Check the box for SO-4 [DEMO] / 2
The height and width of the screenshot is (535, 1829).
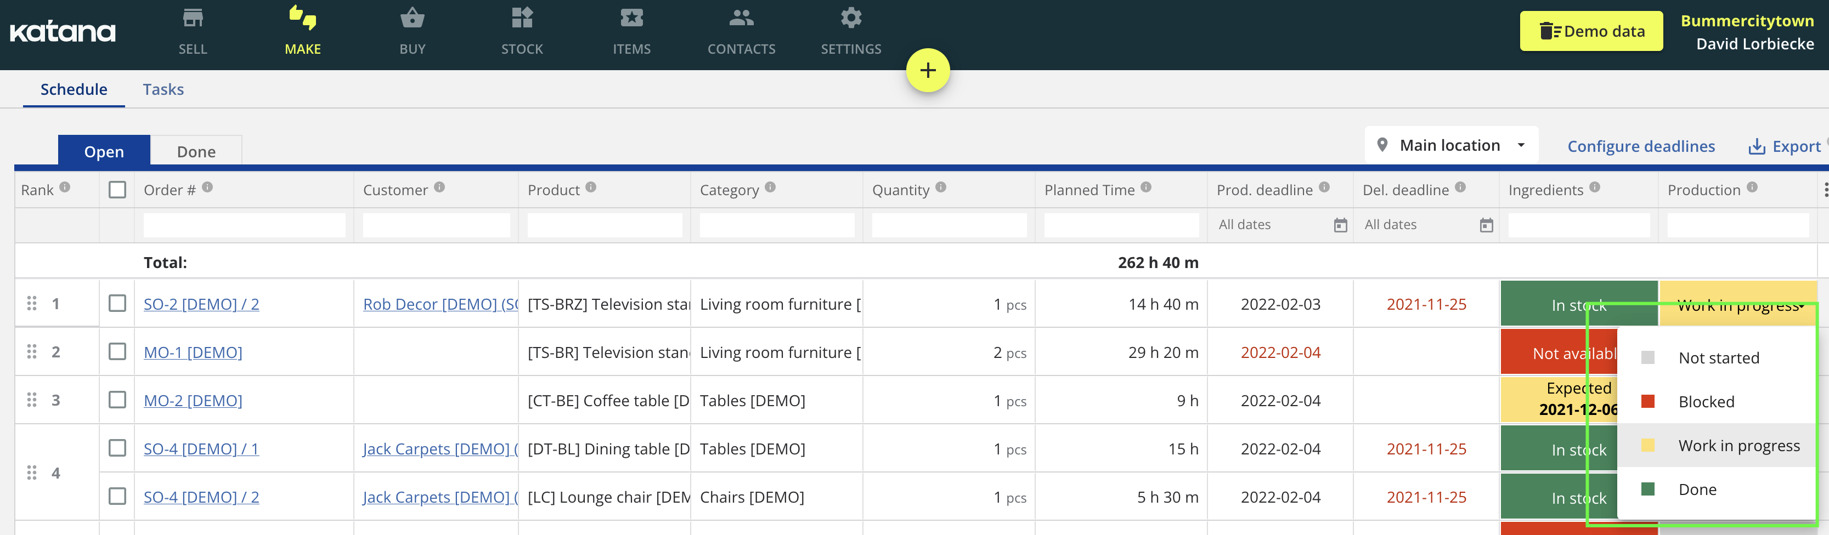click(x=117, y=496)
